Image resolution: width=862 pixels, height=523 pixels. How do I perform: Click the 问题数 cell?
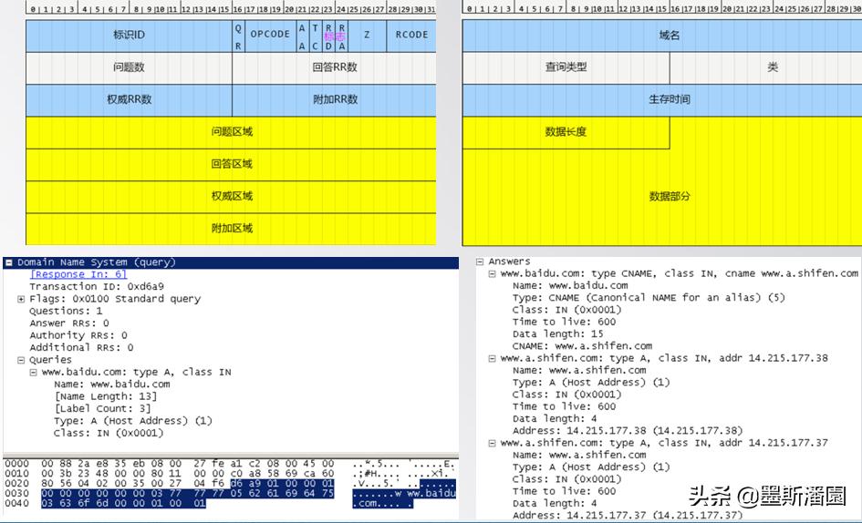click(130, 68)
